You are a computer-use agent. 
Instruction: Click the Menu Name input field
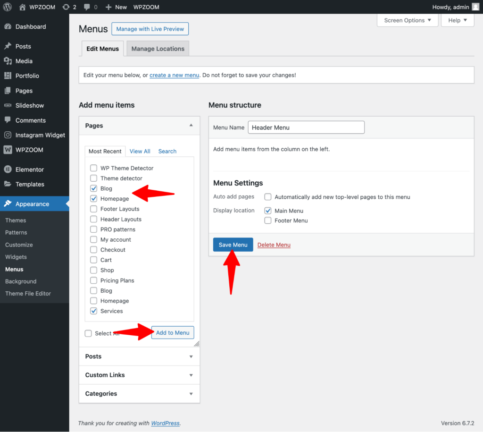click(306, 127)
